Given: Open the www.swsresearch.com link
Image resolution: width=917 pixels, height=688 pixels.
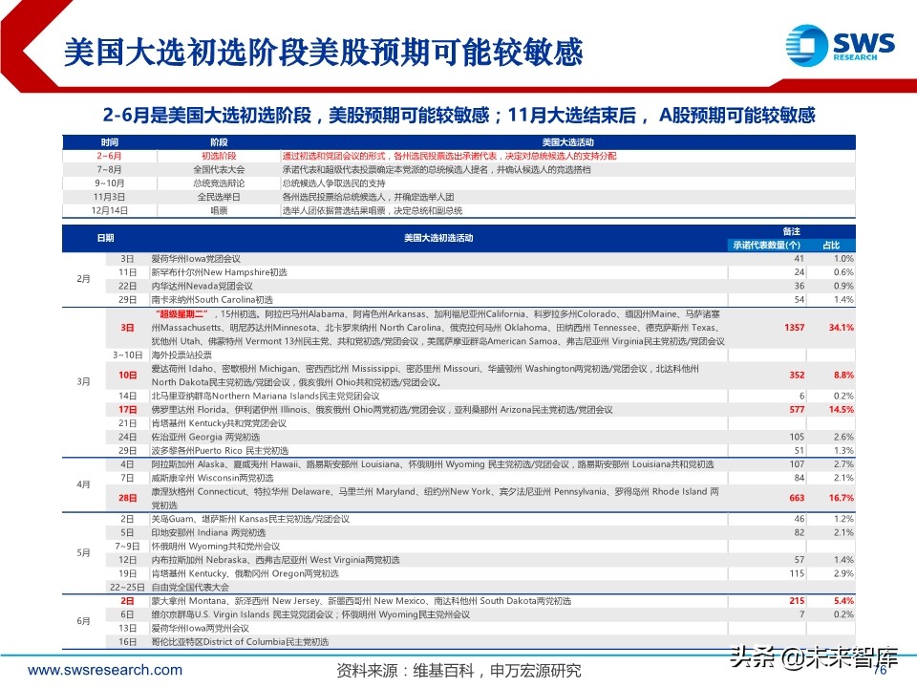Looking at the screenshot, I should point(105,670).
